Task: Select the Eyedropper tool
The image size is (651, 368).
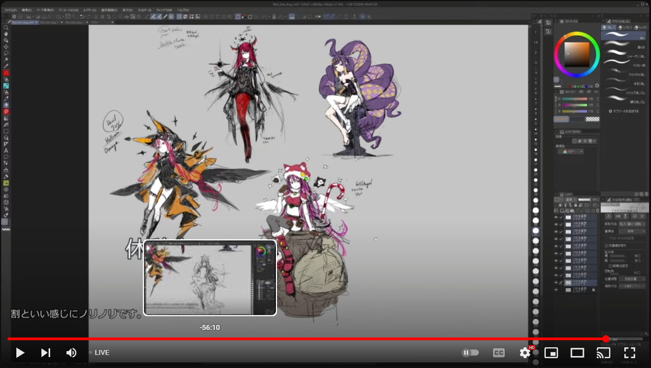Action: click(x=6, y=66)
